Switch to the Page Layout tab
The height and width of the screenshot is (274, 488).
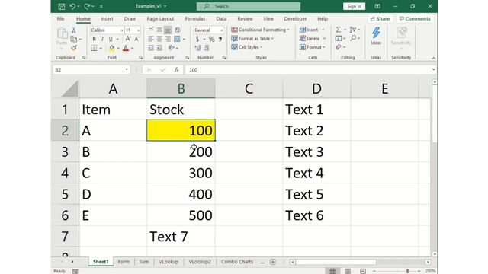160,18
